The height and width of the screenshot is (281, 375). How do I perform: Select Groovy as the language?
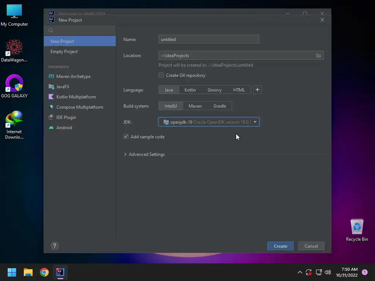coord(215,90)
